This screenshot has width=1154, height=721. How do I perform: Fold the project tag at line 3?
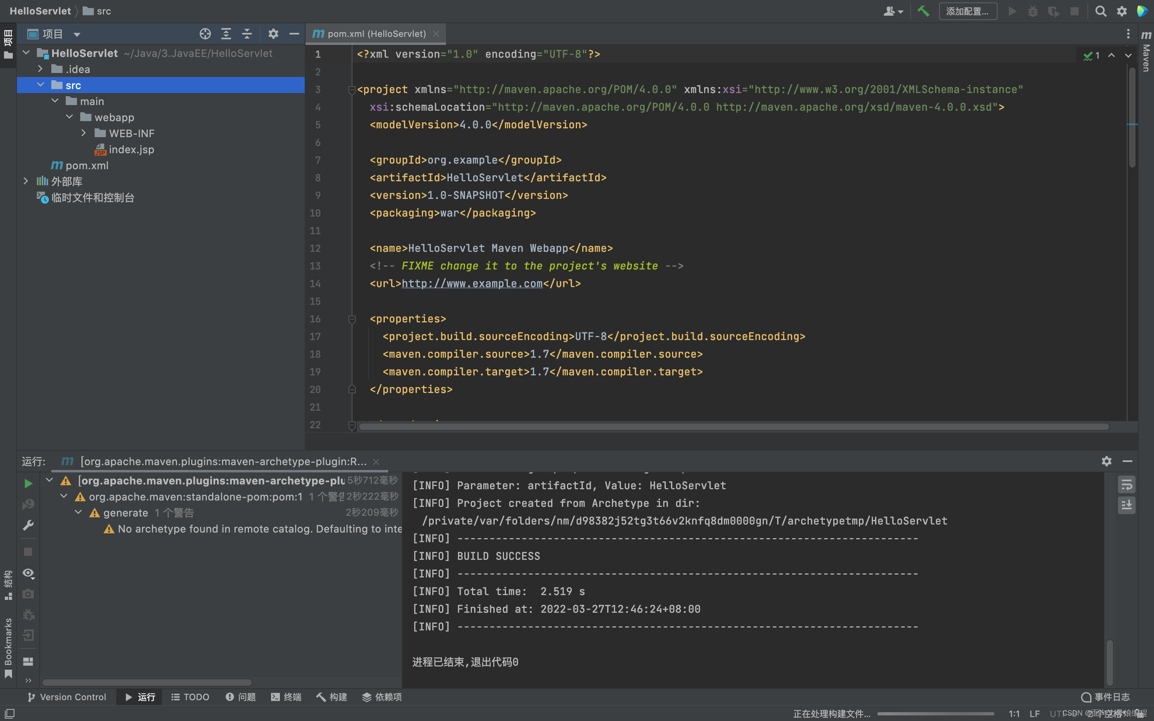coord(352,90)
